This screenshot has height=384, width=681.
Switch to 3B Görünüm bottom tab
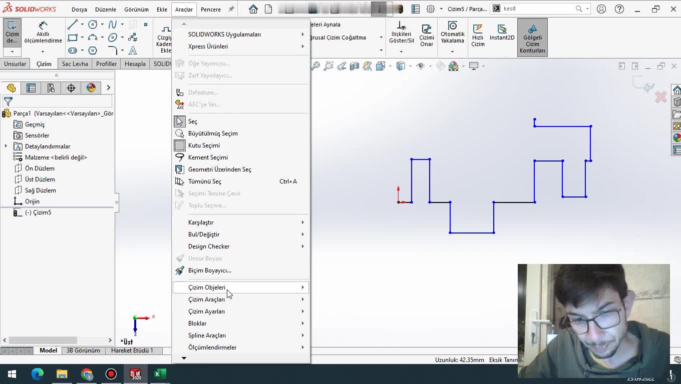tap(83, 350)
